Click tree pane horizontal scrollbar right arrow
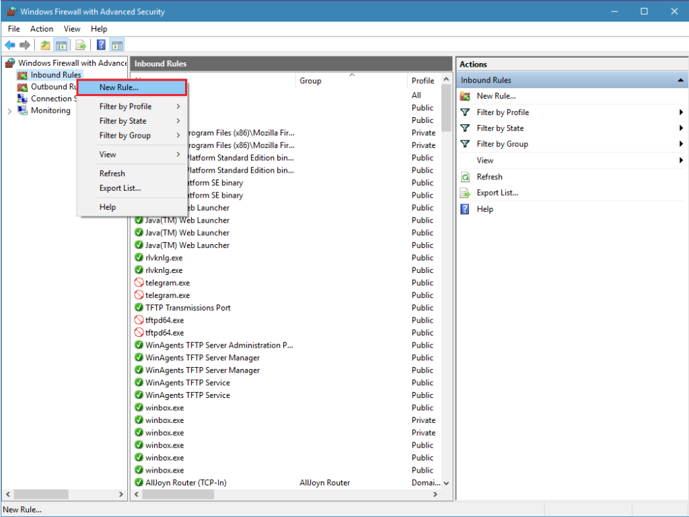The height and width of the screenshot is (517, 689). (x=121, y=494)
